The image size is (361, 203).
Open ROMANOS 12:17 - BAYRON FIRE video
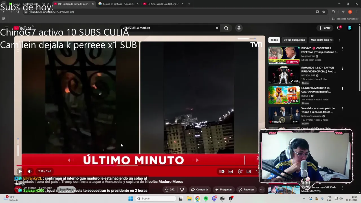tap(318, 70)
